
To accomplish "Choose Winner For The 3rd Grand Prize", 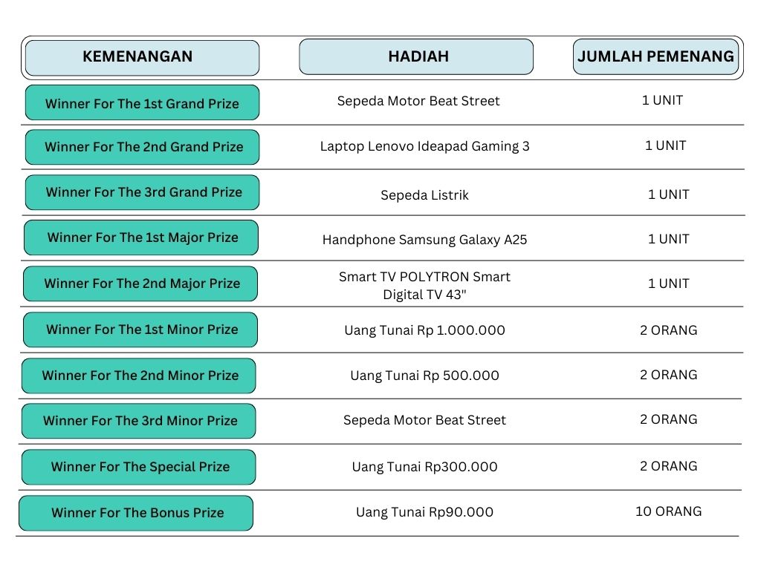I will 142,192.
